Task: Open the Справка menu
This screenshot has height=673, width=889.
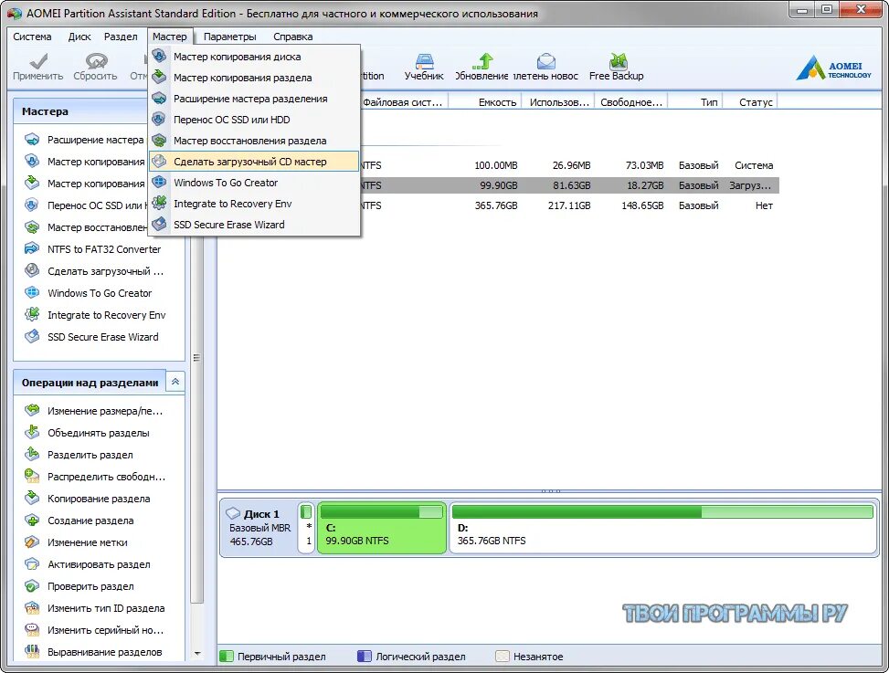Action: [x=293, y=37]
